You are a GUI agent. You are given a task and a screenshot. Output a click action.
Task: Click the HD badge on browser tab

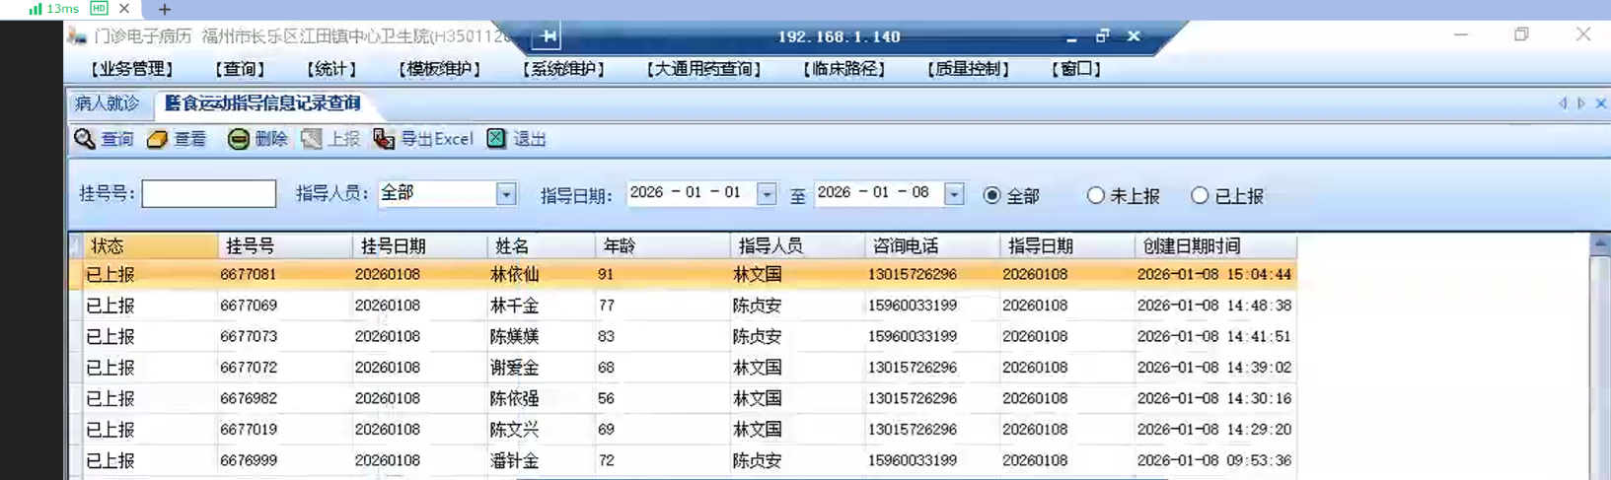click(x=99, y=8)
